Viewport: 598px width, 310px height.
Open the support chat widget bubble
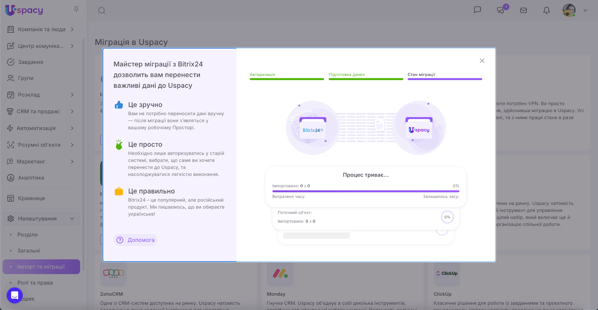tap(15, 295)
